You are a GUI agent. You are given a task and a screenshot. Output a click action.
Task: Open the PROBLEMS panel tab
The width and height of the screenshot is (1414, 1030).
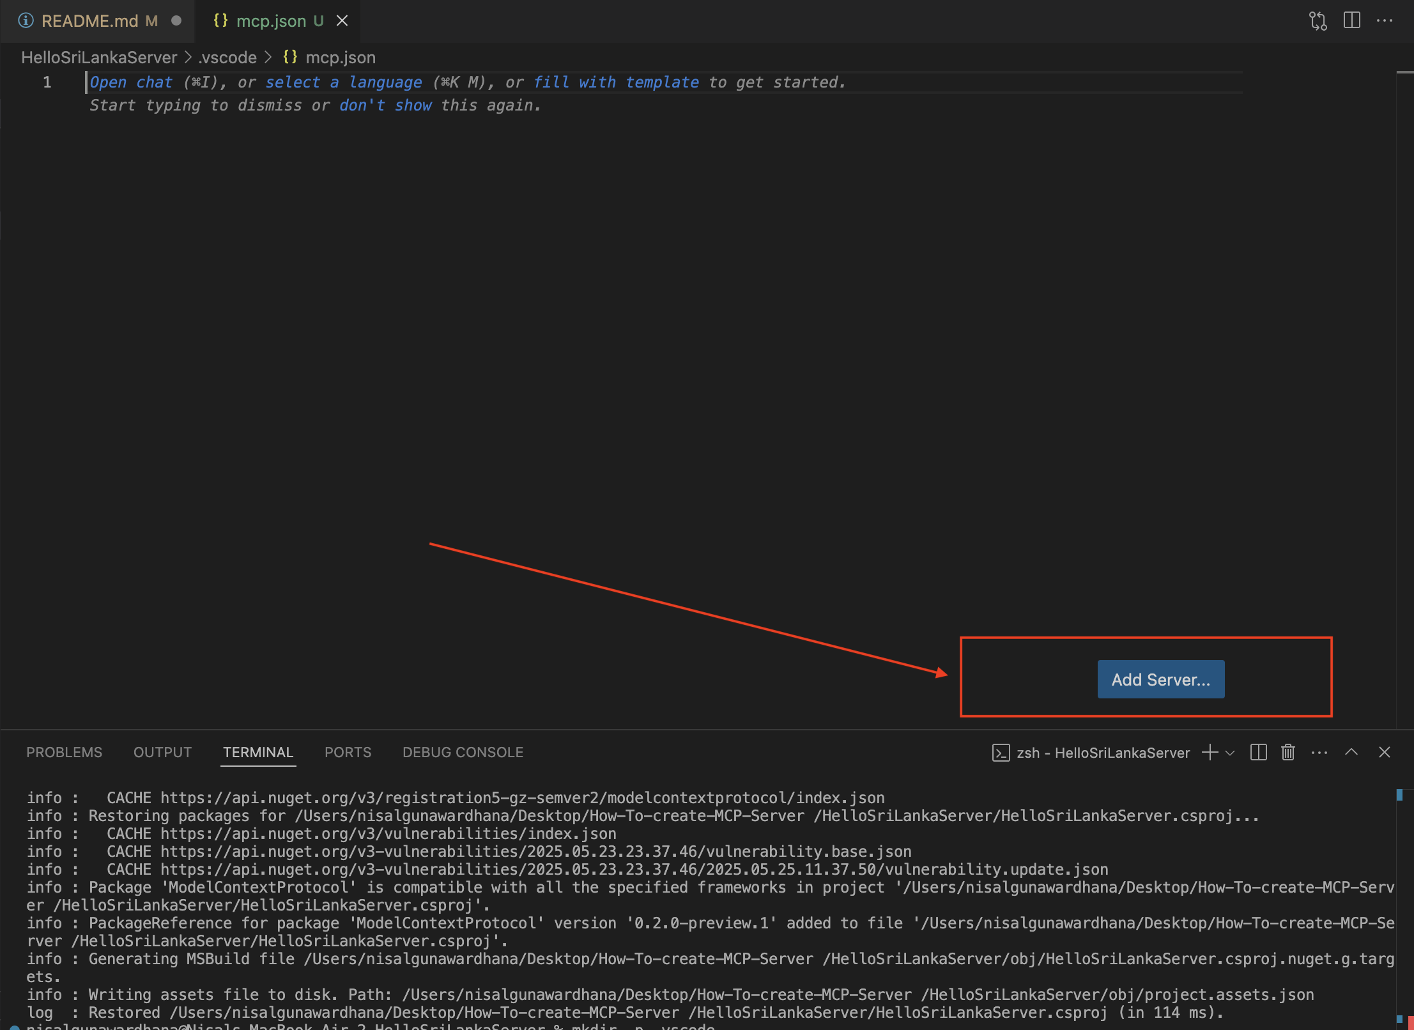tap(64, 752)
